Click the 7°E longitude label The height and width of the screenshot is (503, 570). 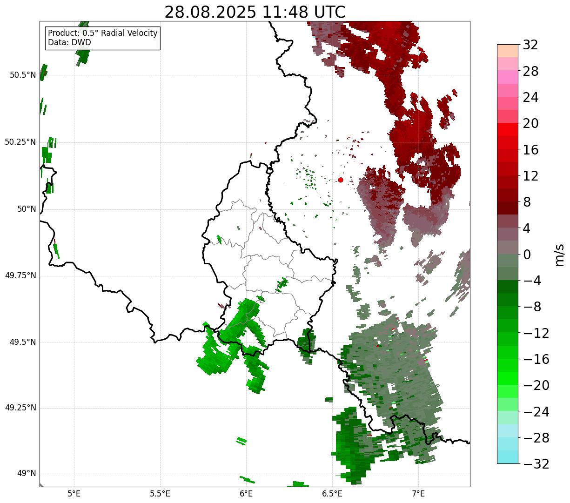(x=418, y=493)
